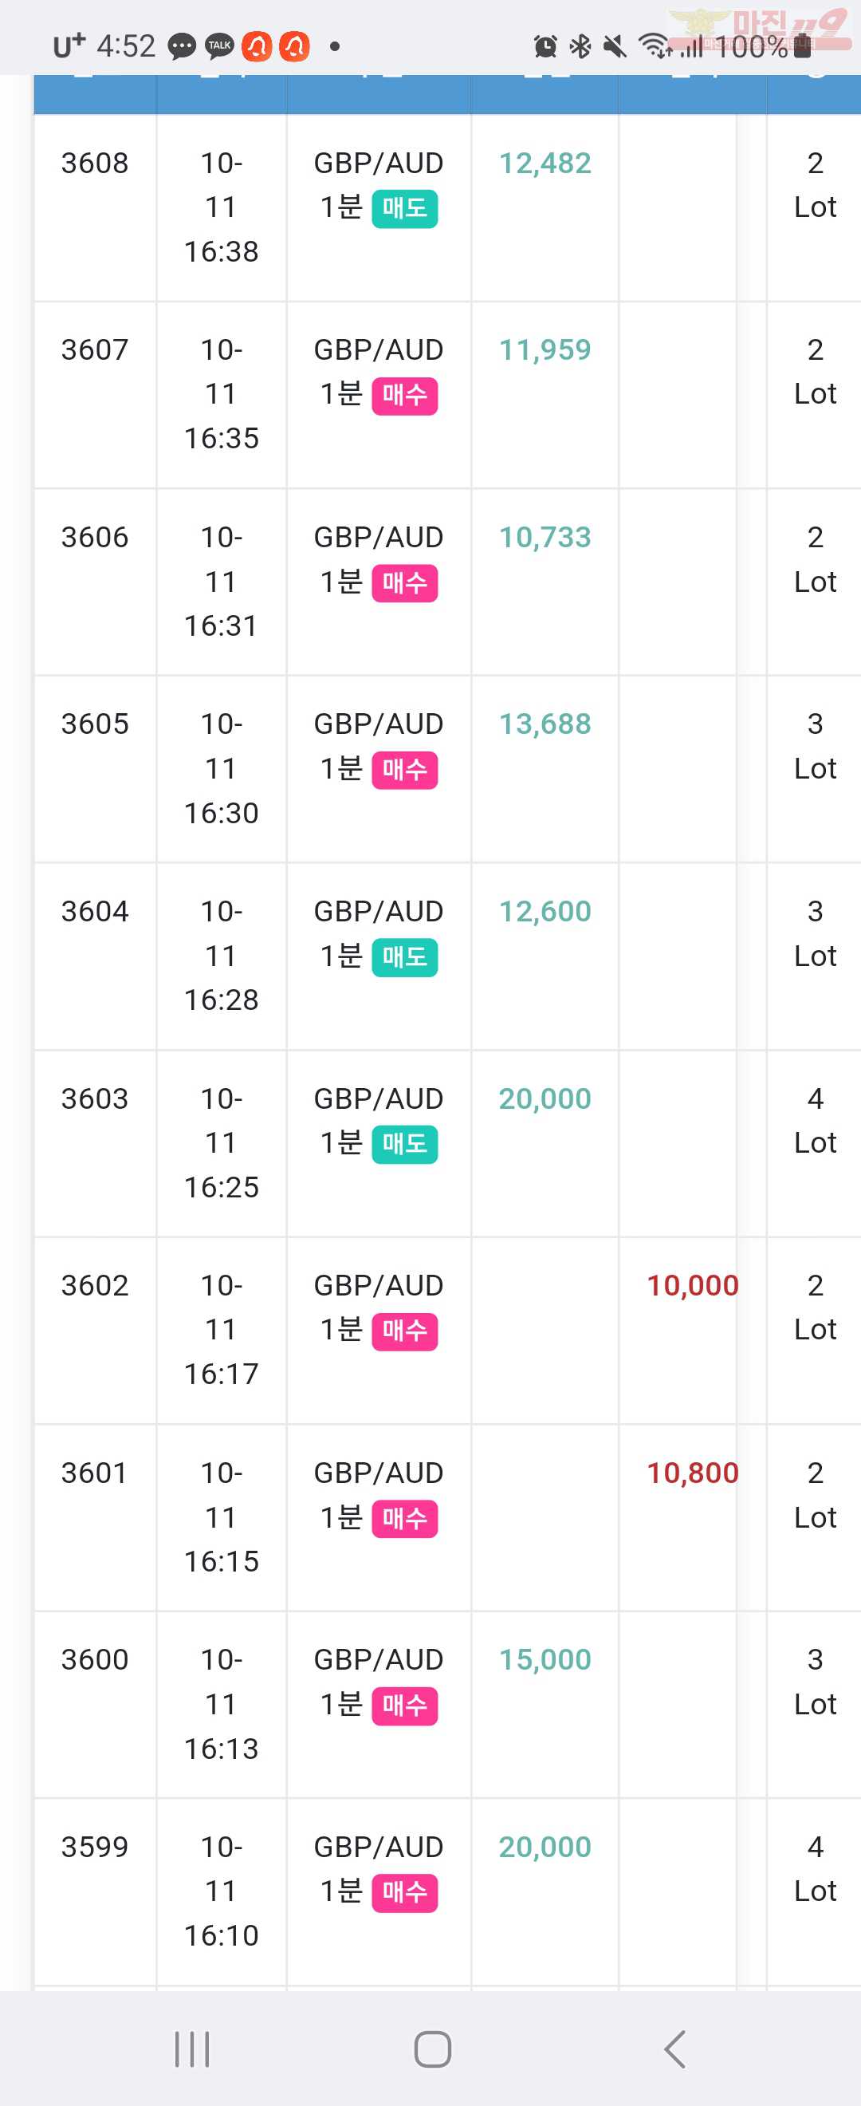
Task: Select order number 3605 row
Action: point(446,768)
